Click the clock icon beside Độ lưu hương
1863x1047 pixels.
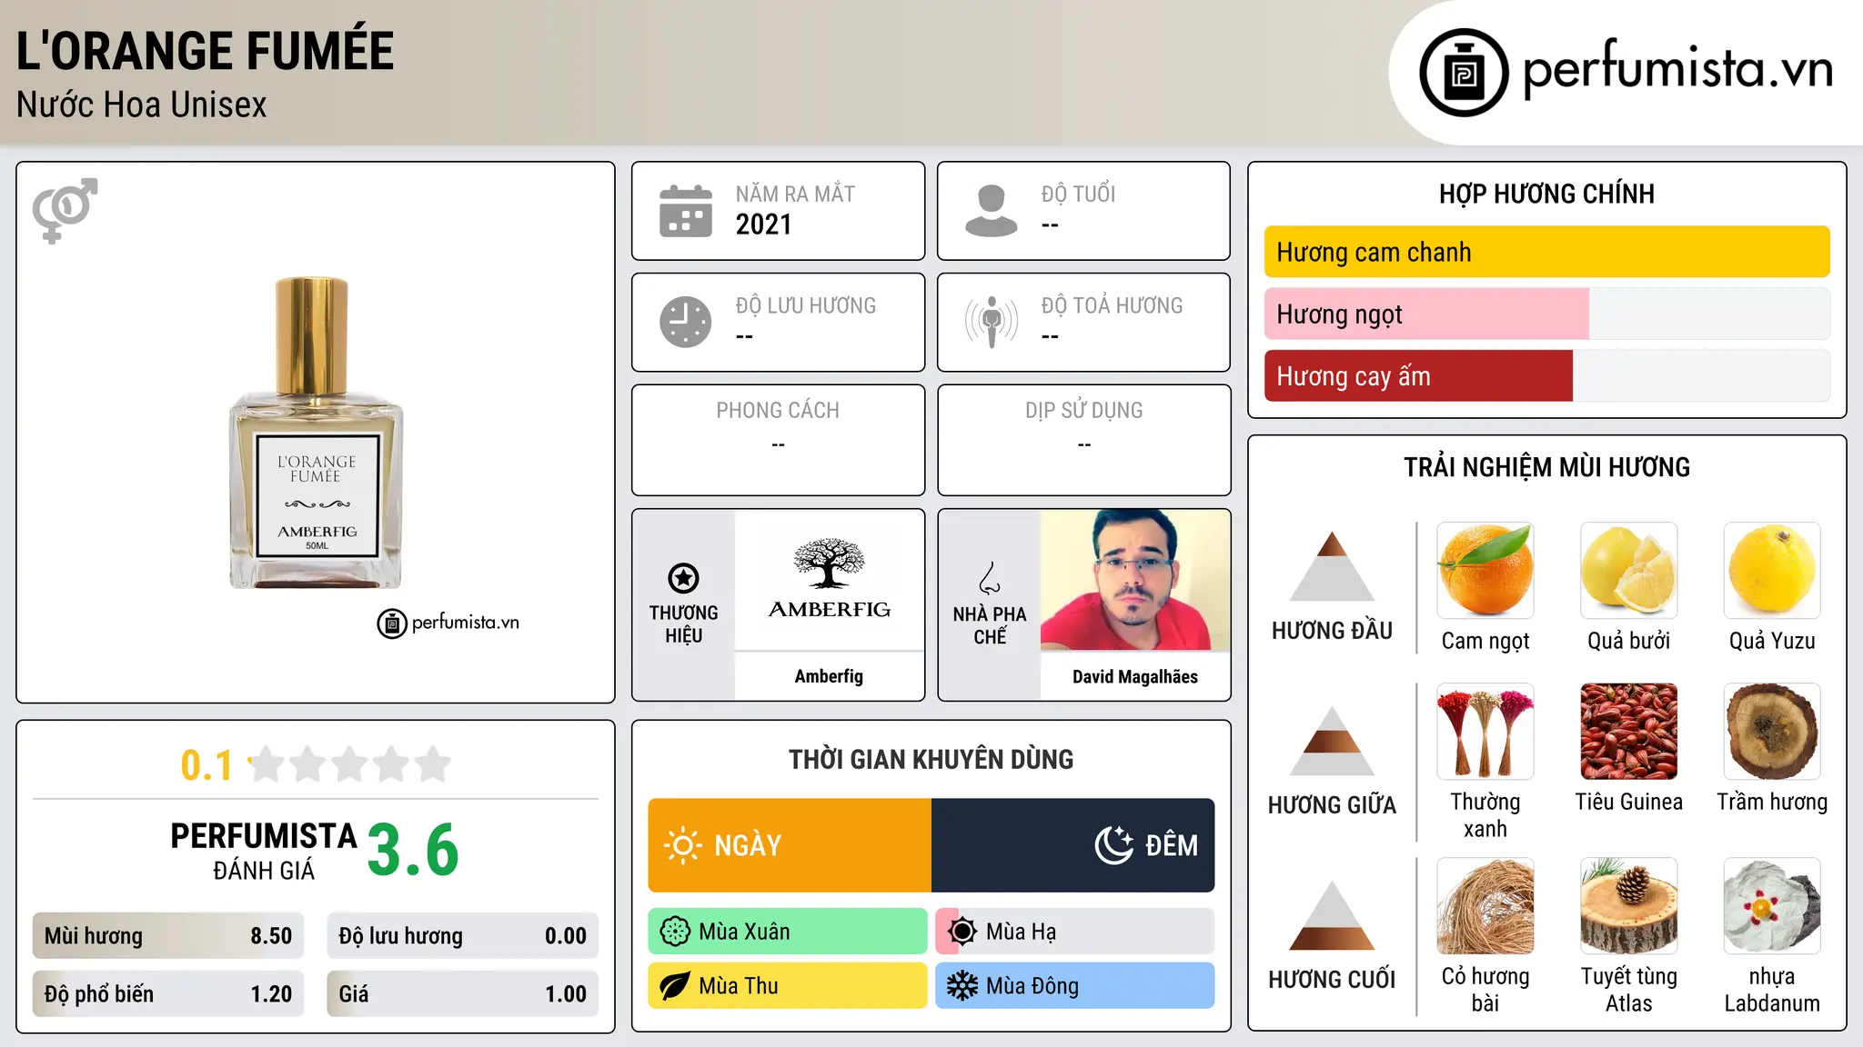686,322
